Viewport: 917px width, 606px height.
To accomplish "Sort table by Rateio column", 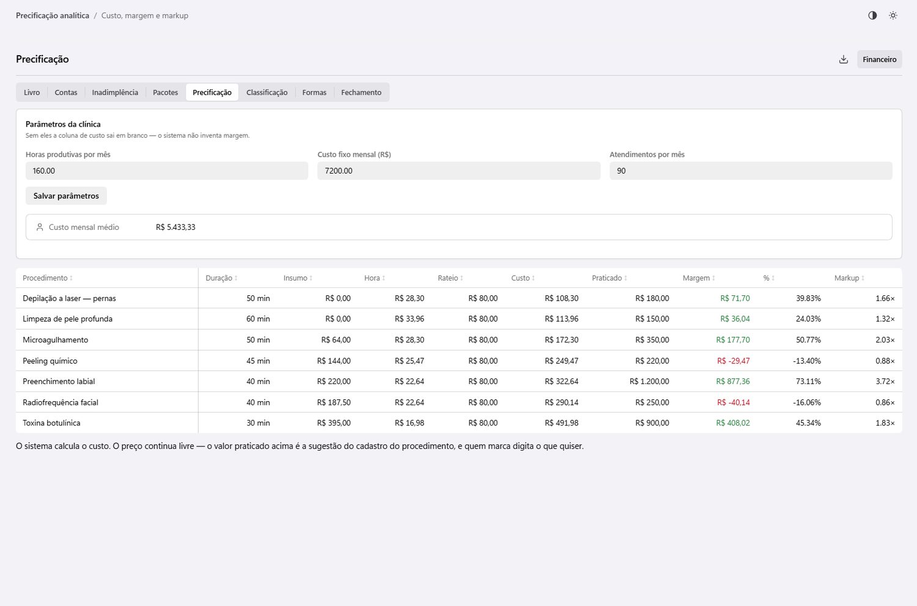I will pyautogui.click(x=451, y=278).
